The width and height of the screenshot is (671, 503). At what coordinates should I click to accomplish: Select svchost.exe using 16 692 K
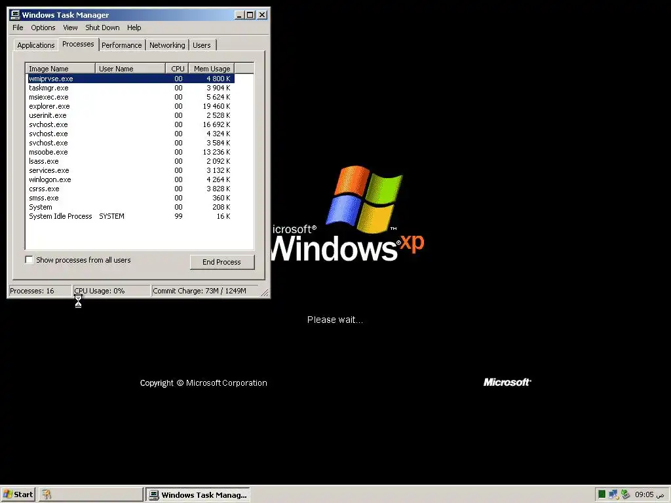click(130, 124)
